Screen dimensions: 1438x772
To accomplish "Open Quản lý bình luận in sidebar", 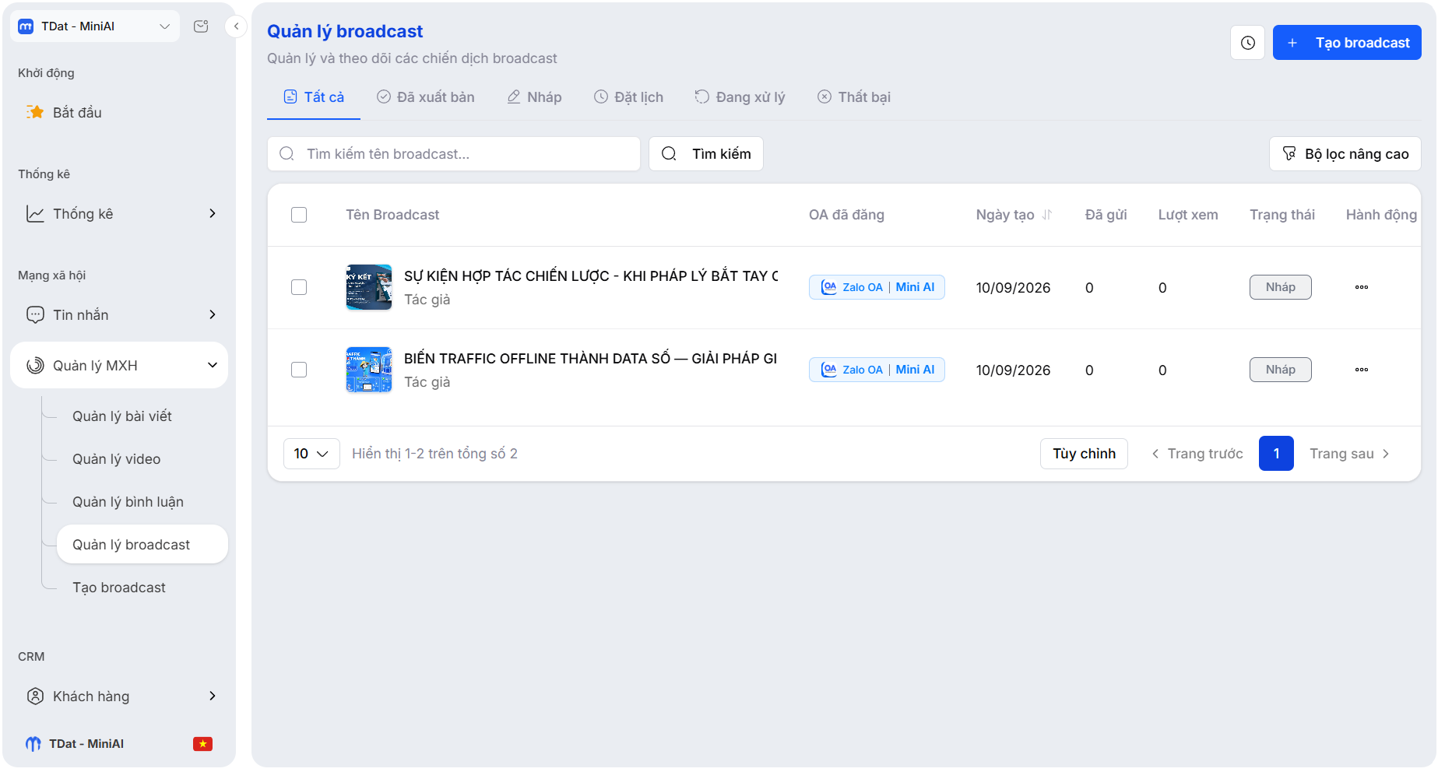I will click(128, 502).
